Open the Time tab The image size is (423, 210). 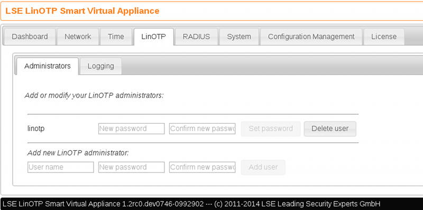click(x=116, y=36)
